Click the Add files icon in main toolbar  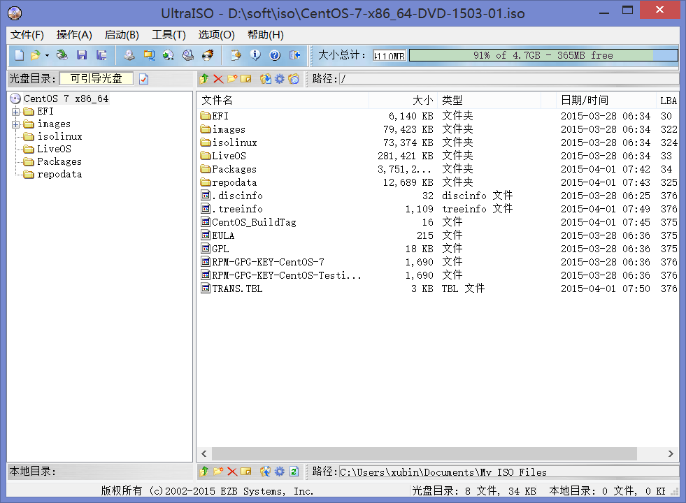(x=236, y=55)
